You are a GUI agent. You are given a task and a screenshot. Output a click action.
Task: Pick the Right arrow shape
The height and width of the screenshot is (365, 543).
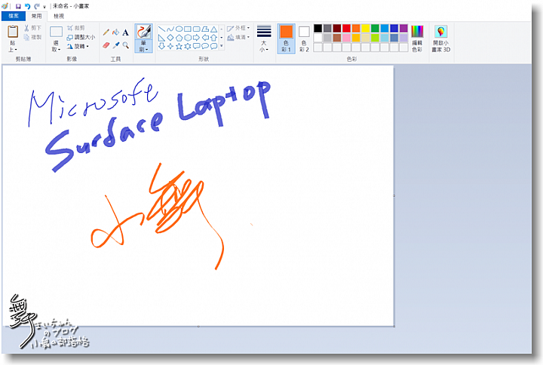click(196, 38)
